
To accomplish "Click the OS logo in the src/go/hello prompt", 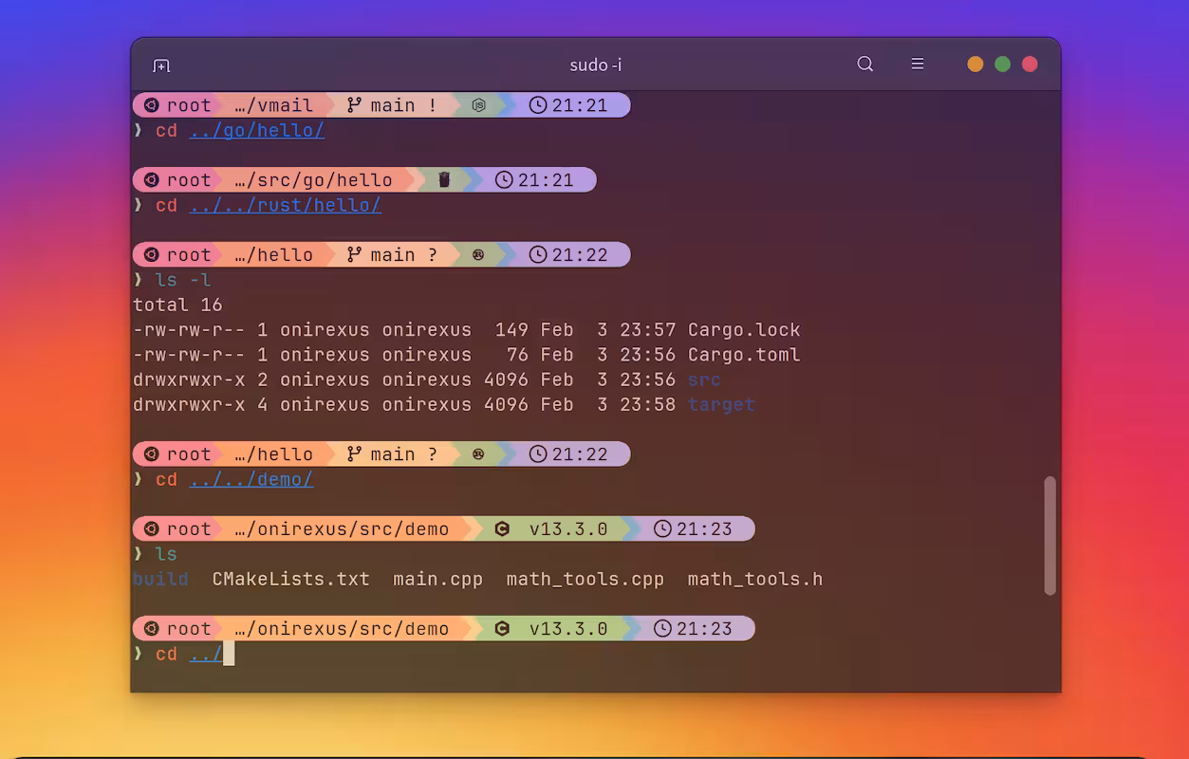I will (x=151, y=180).
